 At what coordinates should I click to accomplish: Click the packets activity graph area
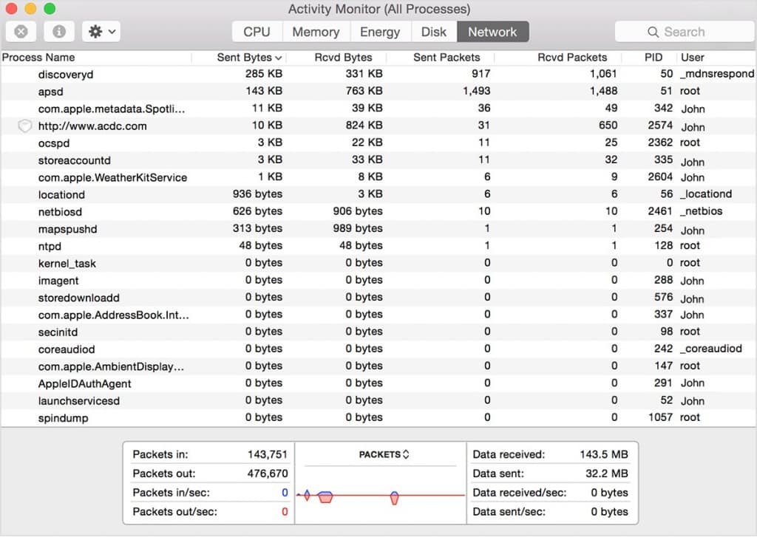click(x=378, y=493)
